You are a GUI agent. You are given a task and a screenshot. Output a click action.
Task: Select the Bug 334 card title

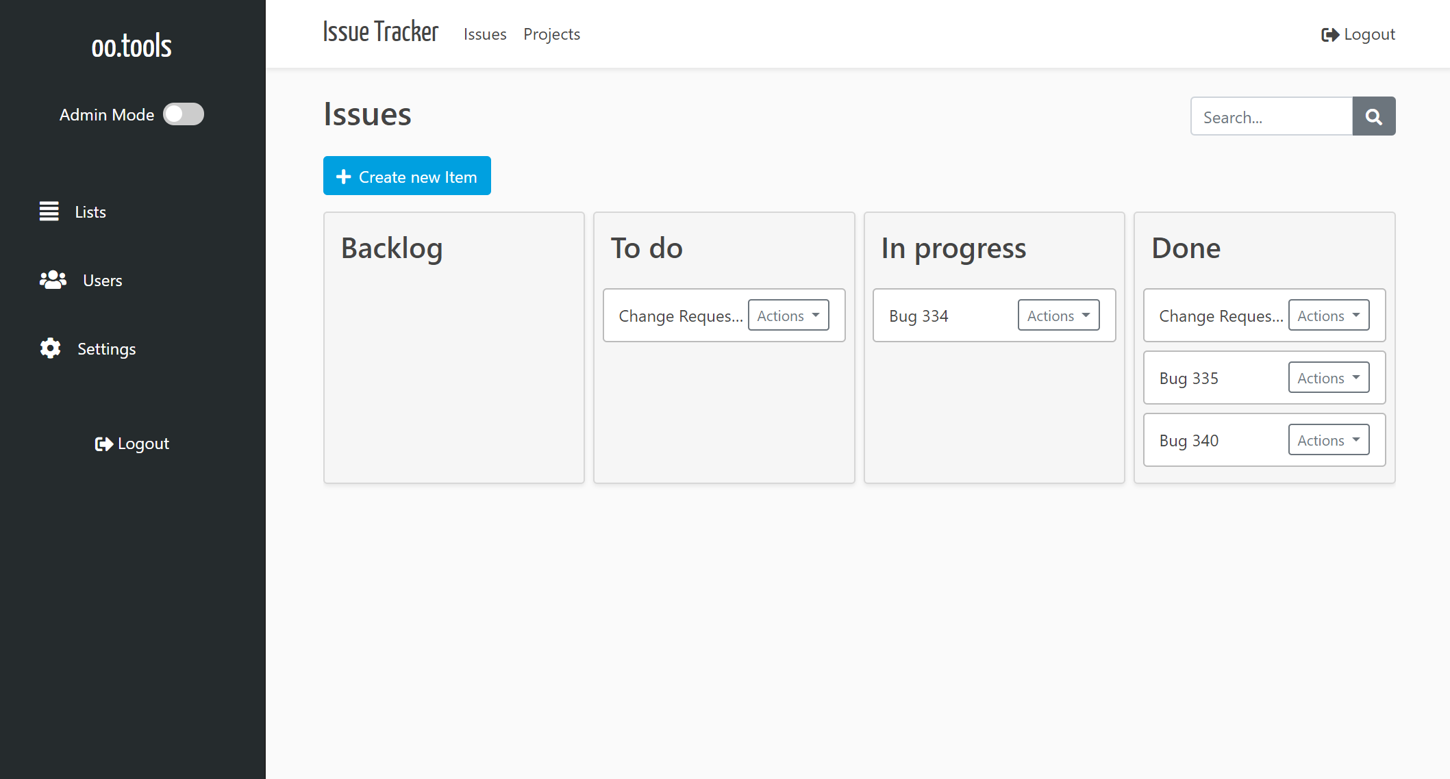click(x=918, y=316)
